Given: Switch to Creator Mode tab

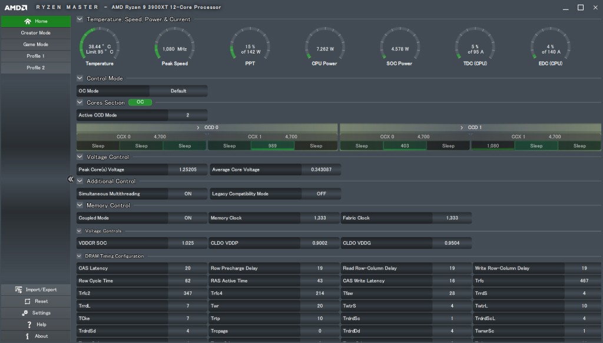Looking at the screenshot, I should click(x=35, y=33).
